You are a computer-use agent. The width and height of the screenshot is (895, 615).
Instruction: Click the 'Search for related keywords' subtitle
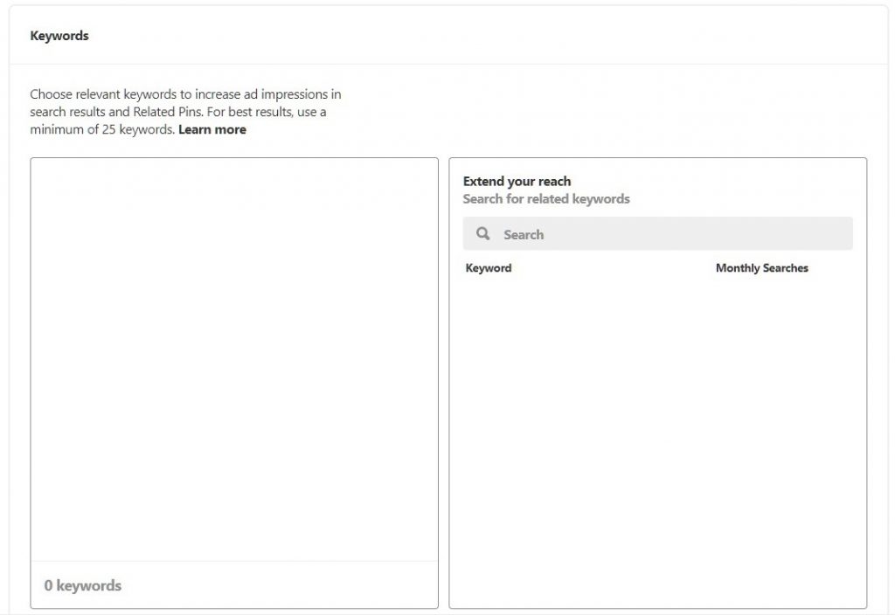546,199
